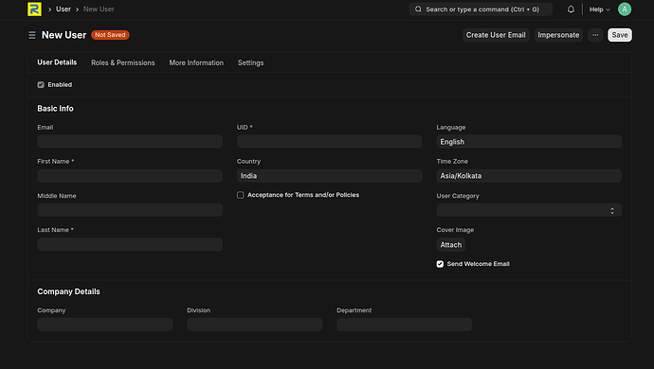Image resolution: width=654 pixels, height=369 pixels.
Task: Focus the Email input field
Action: [130, 142]
